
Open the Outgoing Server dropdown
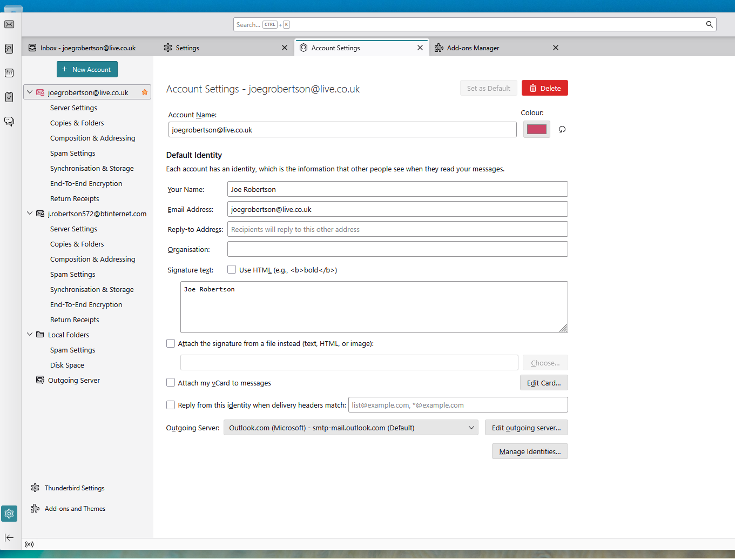click(x=350, y=428)
